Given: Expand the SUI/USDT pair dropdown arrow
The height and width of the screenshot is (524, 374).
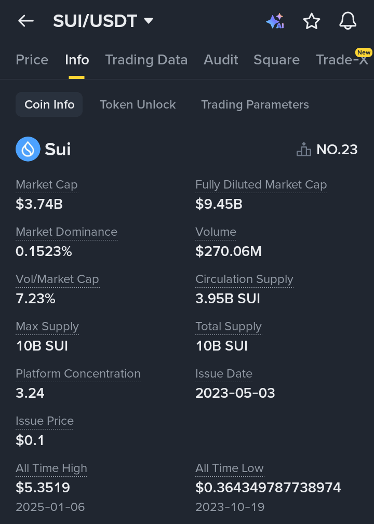Looking at the screenshot, I should [x=149, y=21].
